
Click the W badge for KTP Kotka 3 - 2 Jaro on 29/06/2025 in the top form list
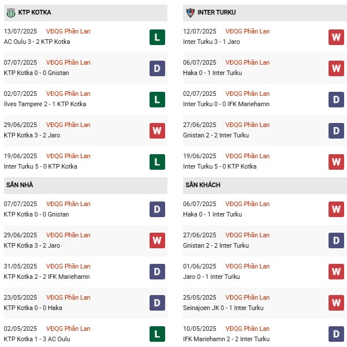pos(157,130)
